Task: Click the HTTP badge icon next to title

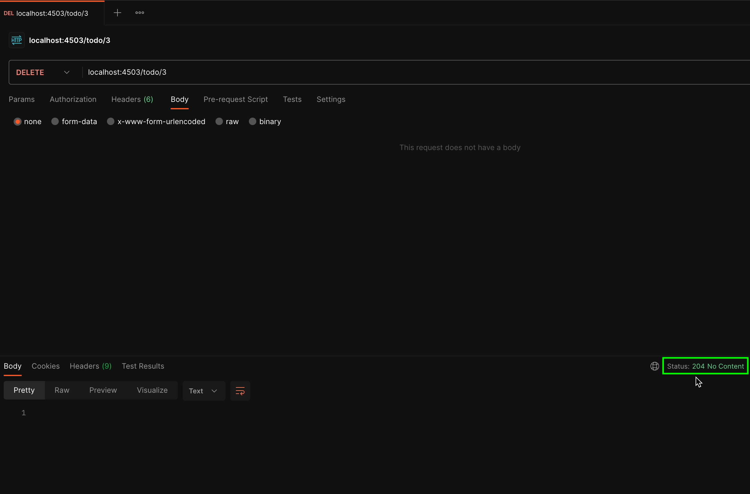Action: [x=16, y=40]
